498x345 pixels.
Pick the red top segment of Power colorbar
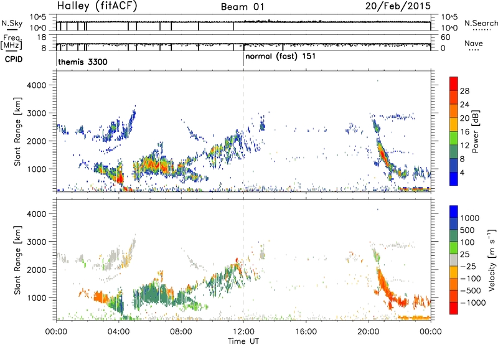tap(454, 83)
